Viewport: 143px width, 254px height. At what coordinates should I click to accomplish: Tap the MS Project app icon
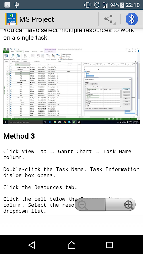tap(12, 19)
